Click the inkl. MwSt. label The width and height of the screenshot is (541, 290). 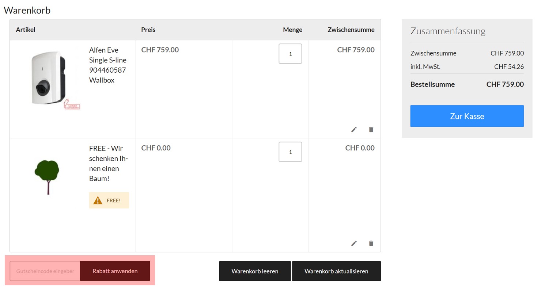[425, 67]
